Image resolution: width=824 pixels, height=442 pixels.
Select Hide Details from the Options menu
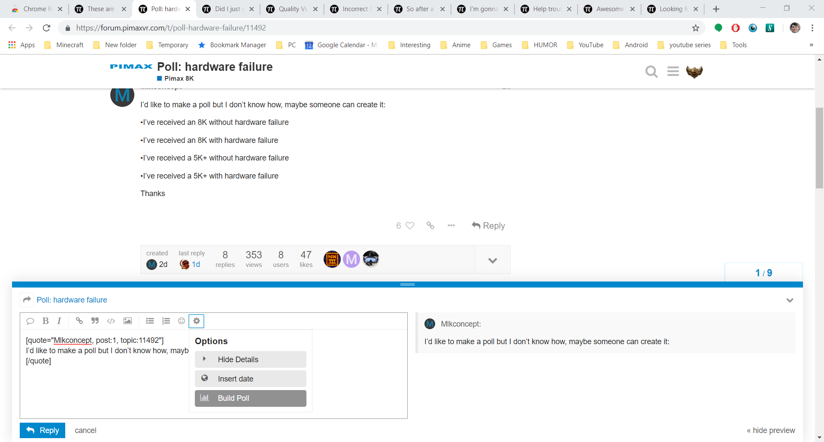point(251,360)
